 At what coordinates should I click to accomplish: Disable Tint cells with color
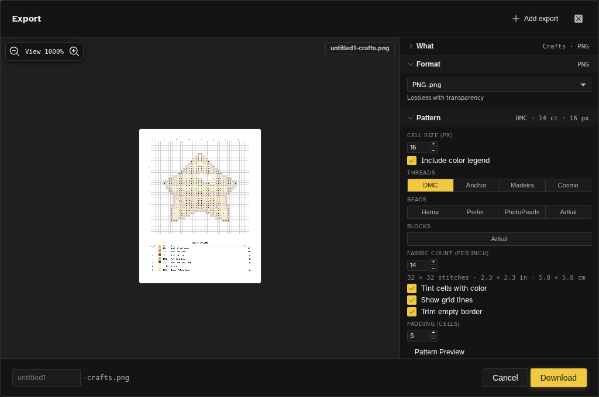(x=412, y=288)
